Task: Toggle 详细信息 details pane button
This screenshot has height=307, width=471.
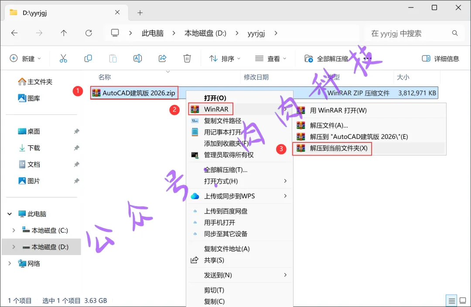Action: tap(440, 59)
